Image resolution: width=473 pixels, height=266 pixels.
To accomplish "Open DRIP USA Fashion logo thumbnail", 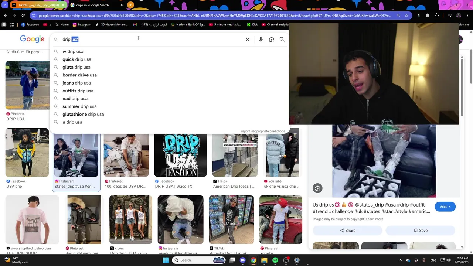I will click(180, 155).
